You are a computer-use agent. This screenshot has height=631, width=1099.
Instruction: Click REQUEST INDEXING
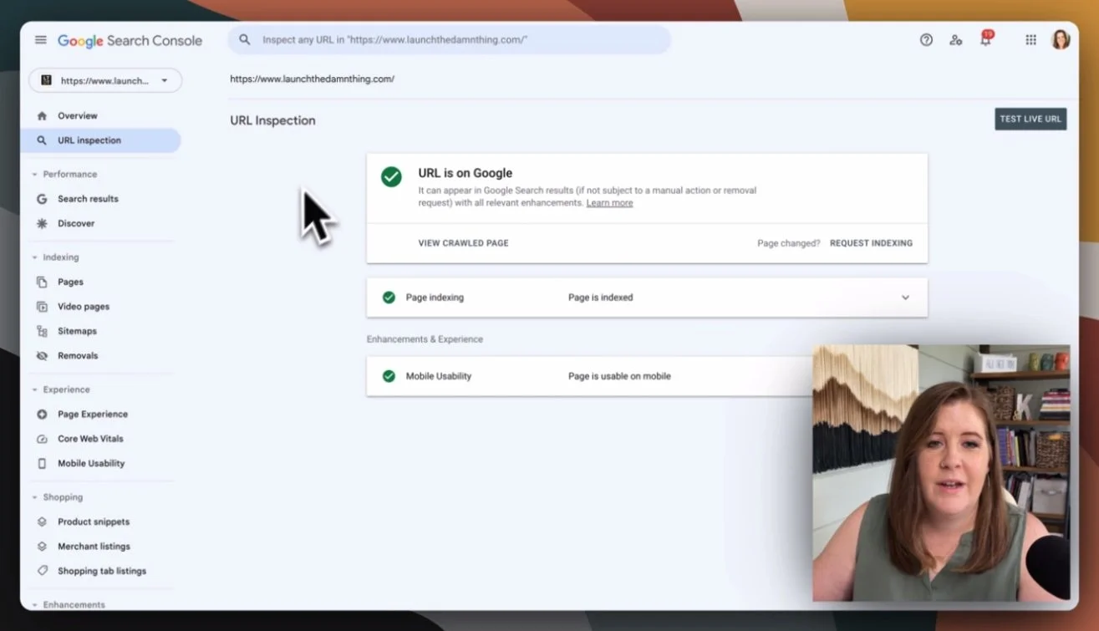(871, 243)
